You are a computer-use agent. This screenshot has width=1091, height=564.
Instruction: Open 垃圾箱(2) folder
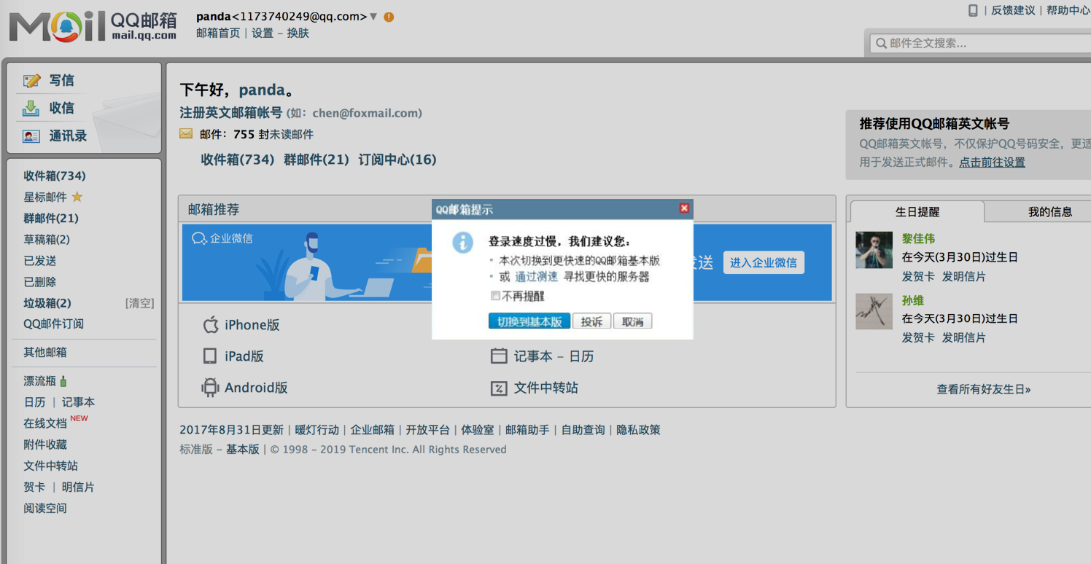pyautogui.click(x=47, y=303)
